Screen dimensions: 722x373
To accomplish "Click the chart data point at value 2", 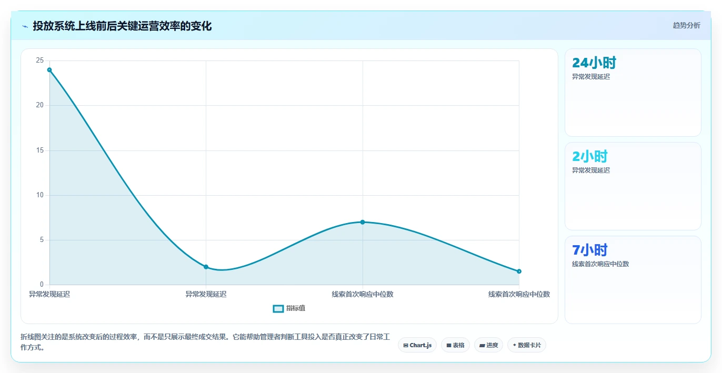I will pyautogui.click(x=206, y=267).
